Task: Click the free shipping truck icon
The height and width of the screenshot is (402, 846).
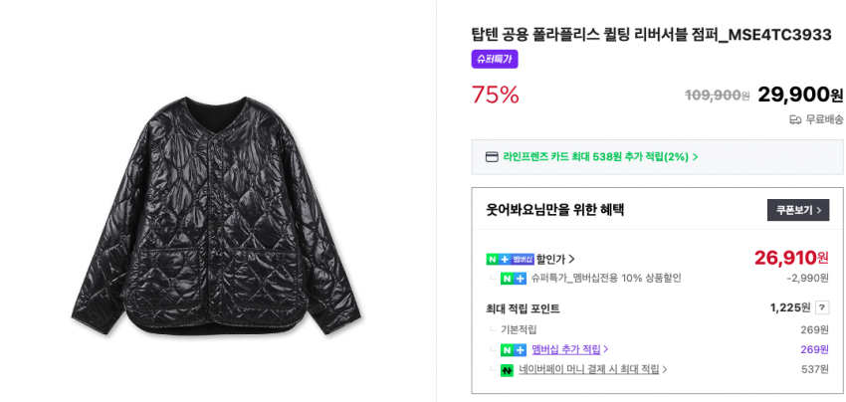Action: (795, 119)
